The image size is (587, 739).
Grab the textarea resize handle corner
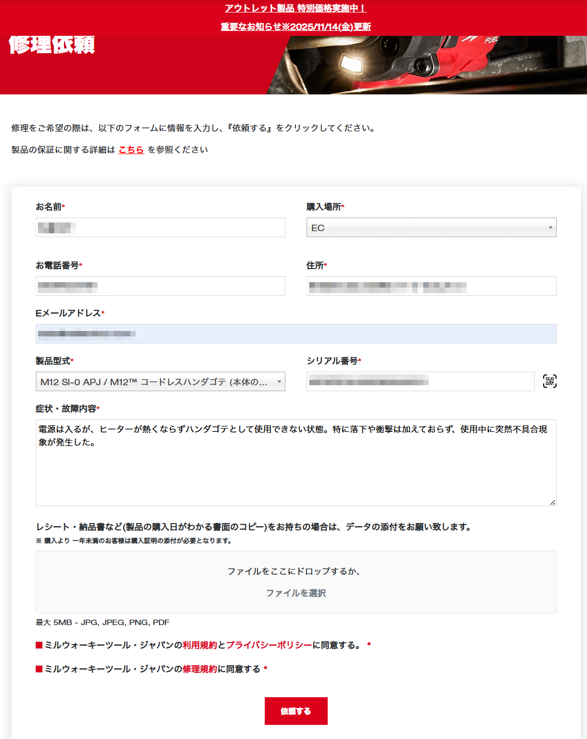coord(552,502)
